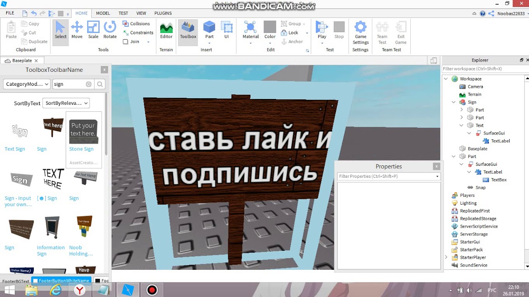Clear the toolbox search field

pyautogui.click(x=88, y=84)
